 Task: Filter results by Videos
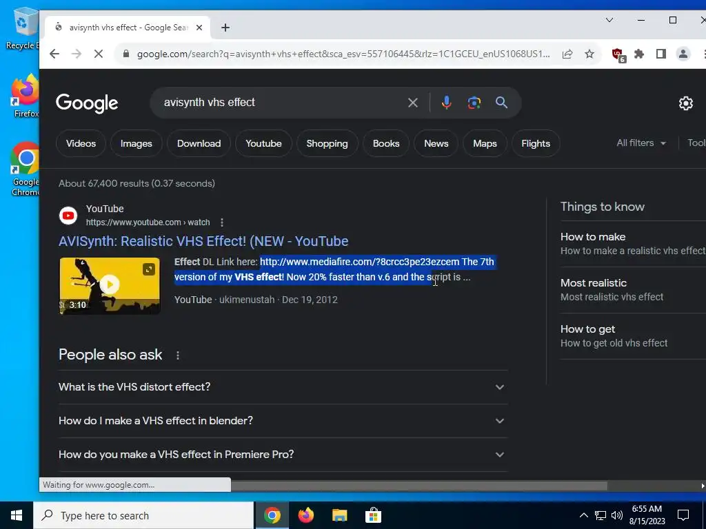[81, 143]
